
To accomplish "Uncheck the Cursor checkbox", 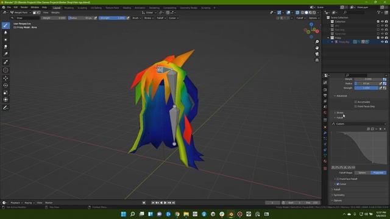I will pyautogui.click(x=338, y=184).
